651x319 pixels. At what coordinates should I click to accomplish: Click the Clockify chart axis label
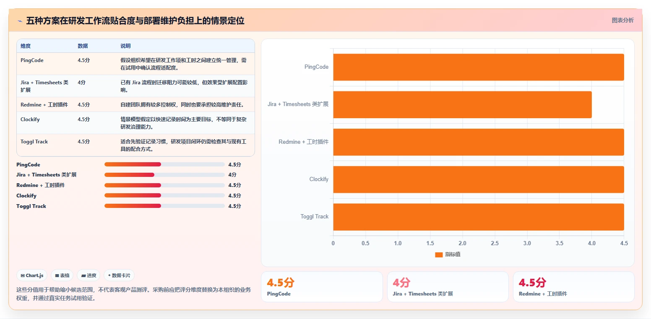point(319,179)
